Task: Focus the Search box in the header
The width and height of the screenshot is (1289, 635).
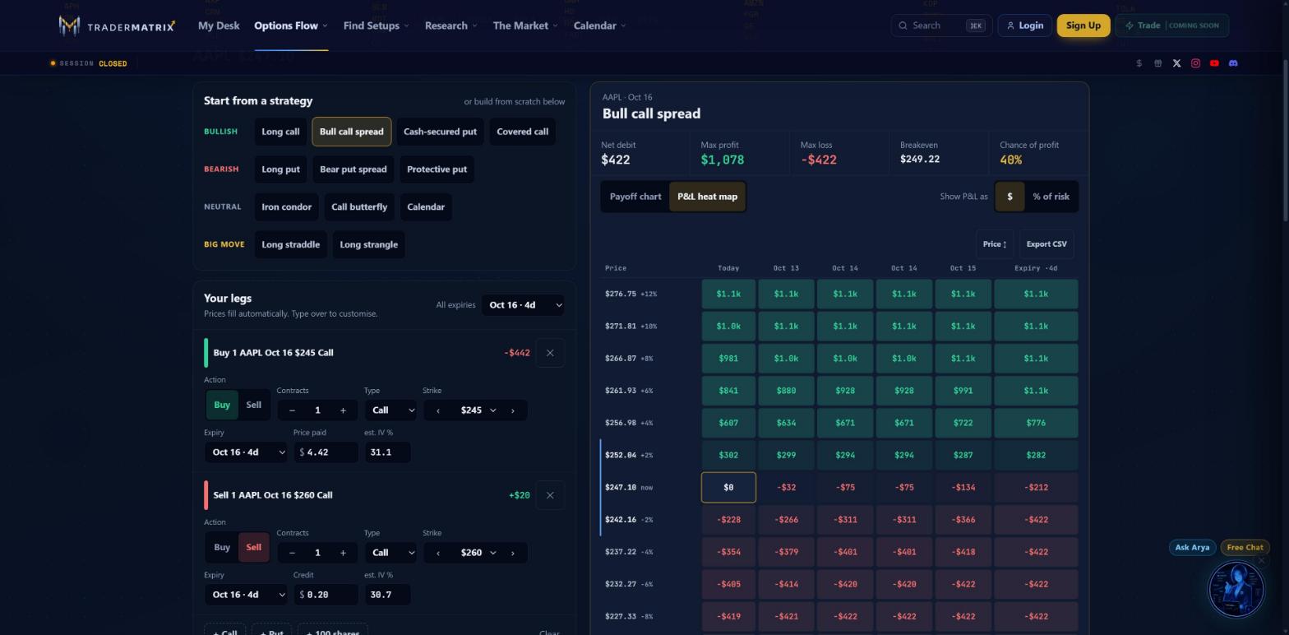Action: [941, 25]
